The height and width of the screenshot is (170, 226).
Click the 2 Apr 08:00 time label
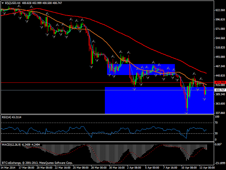pos(134,167)
